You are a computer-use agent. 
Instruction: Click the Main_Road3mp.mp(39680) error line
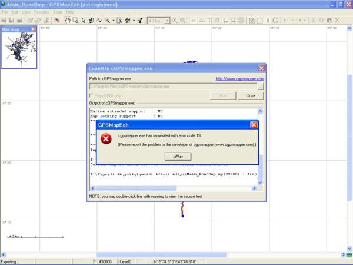tap(174, 174)
